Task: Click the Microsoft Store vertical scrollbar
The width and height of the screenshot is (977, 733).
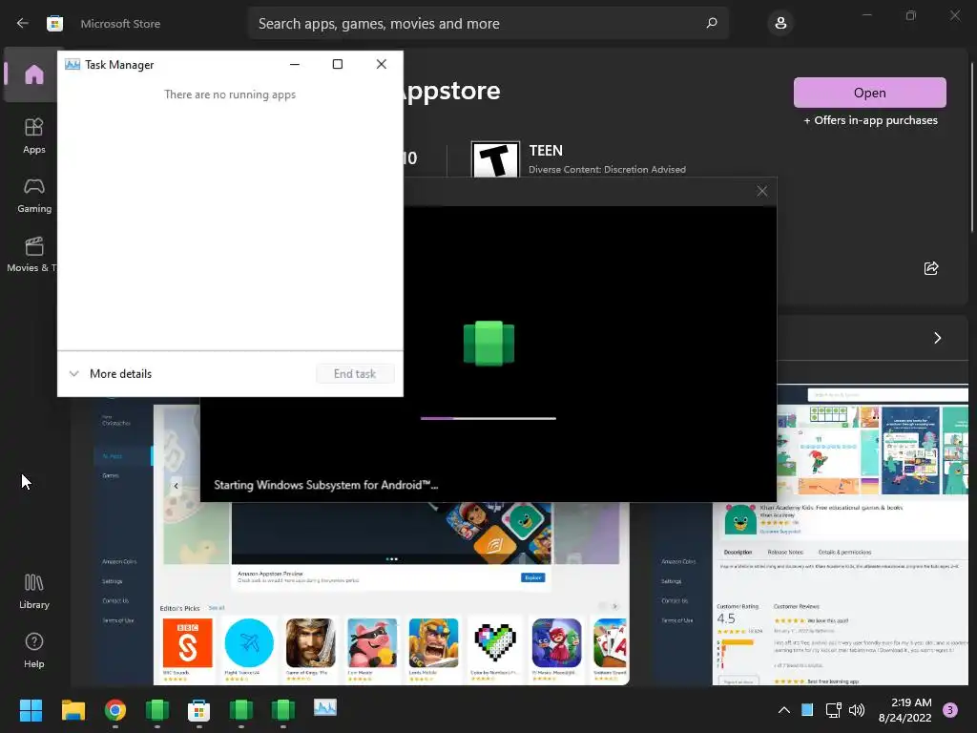Action: coord(971,148)
